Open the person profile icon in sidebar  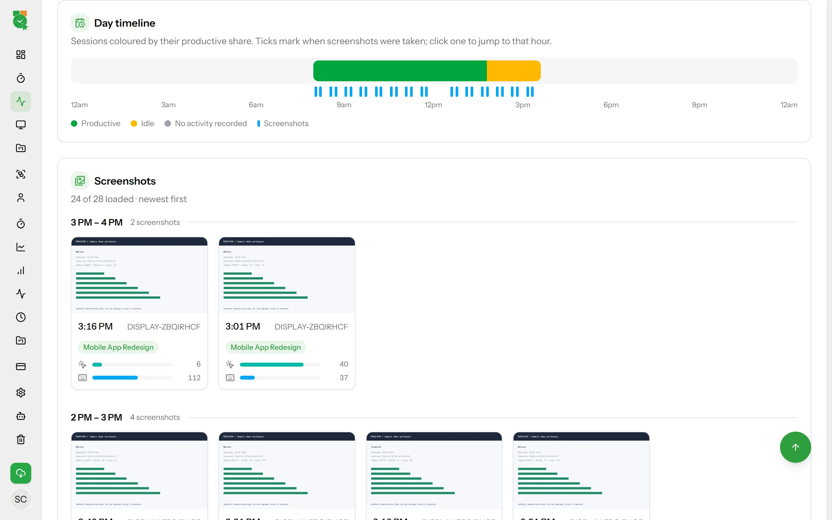click(20, 198)
